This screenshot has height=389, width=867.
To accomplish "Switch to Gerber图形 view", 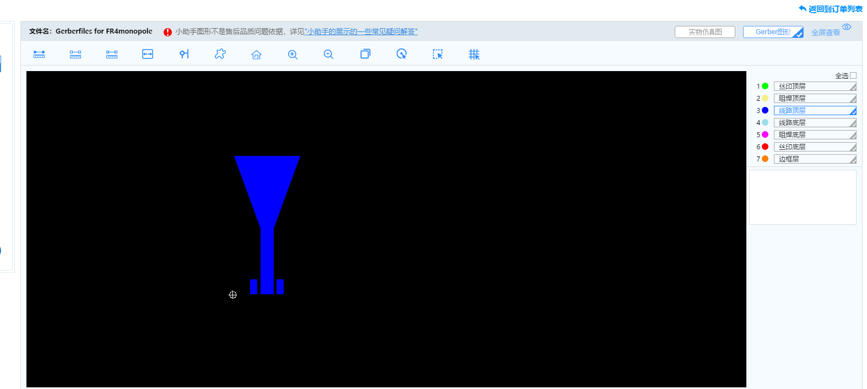I will 773,32.
